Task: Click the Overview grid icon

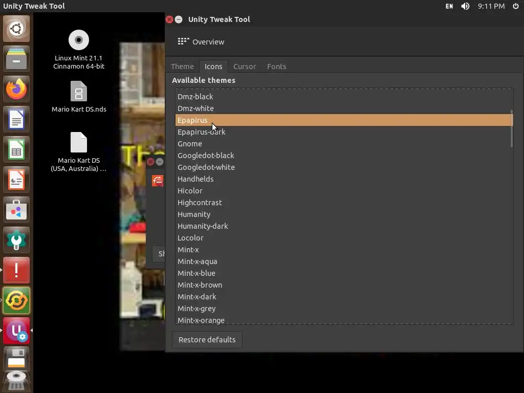Action: [x=183, y=41]
